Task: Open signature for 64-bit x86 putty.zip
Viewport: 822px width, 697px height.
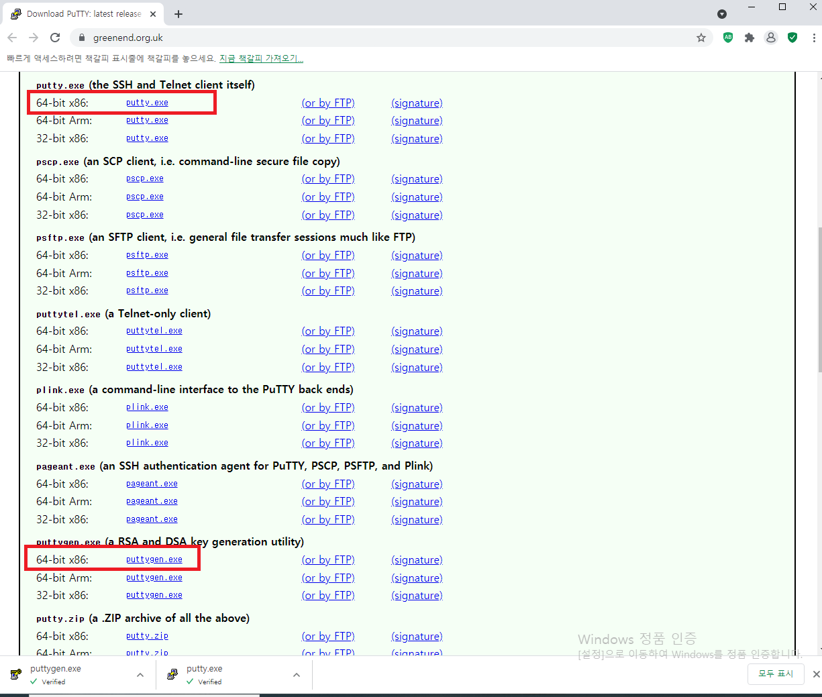Action: click(x=417, y=637)
